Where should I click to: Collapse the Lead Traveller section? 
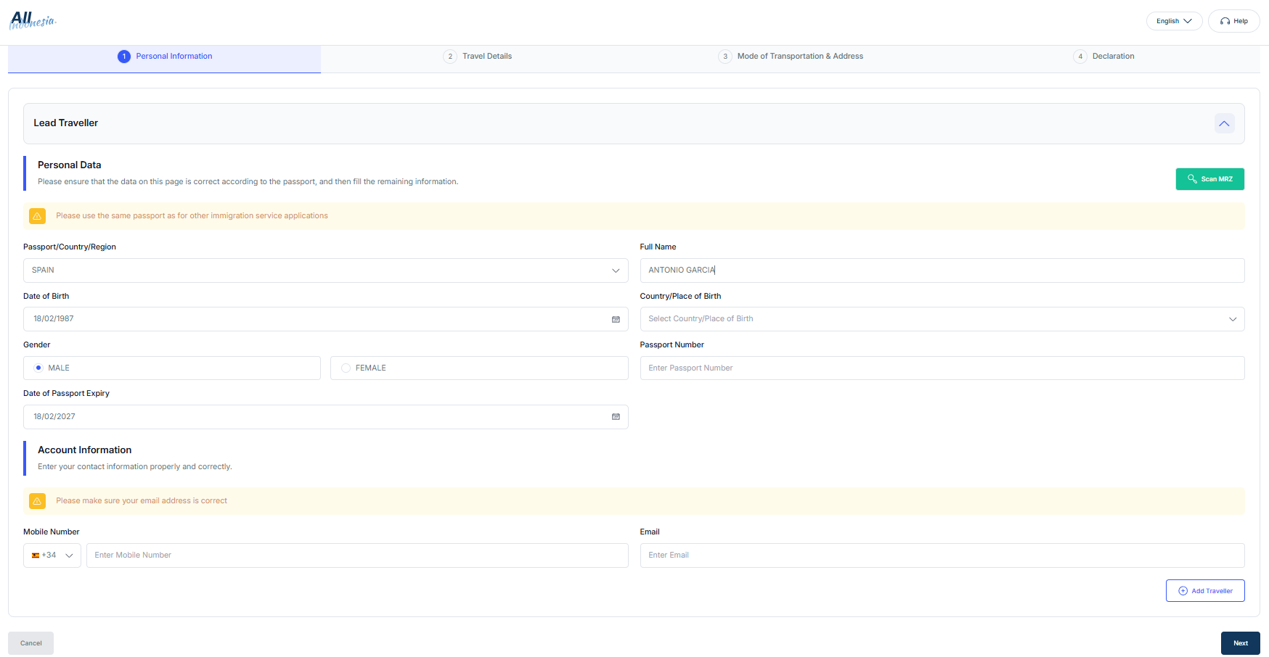1225,123
